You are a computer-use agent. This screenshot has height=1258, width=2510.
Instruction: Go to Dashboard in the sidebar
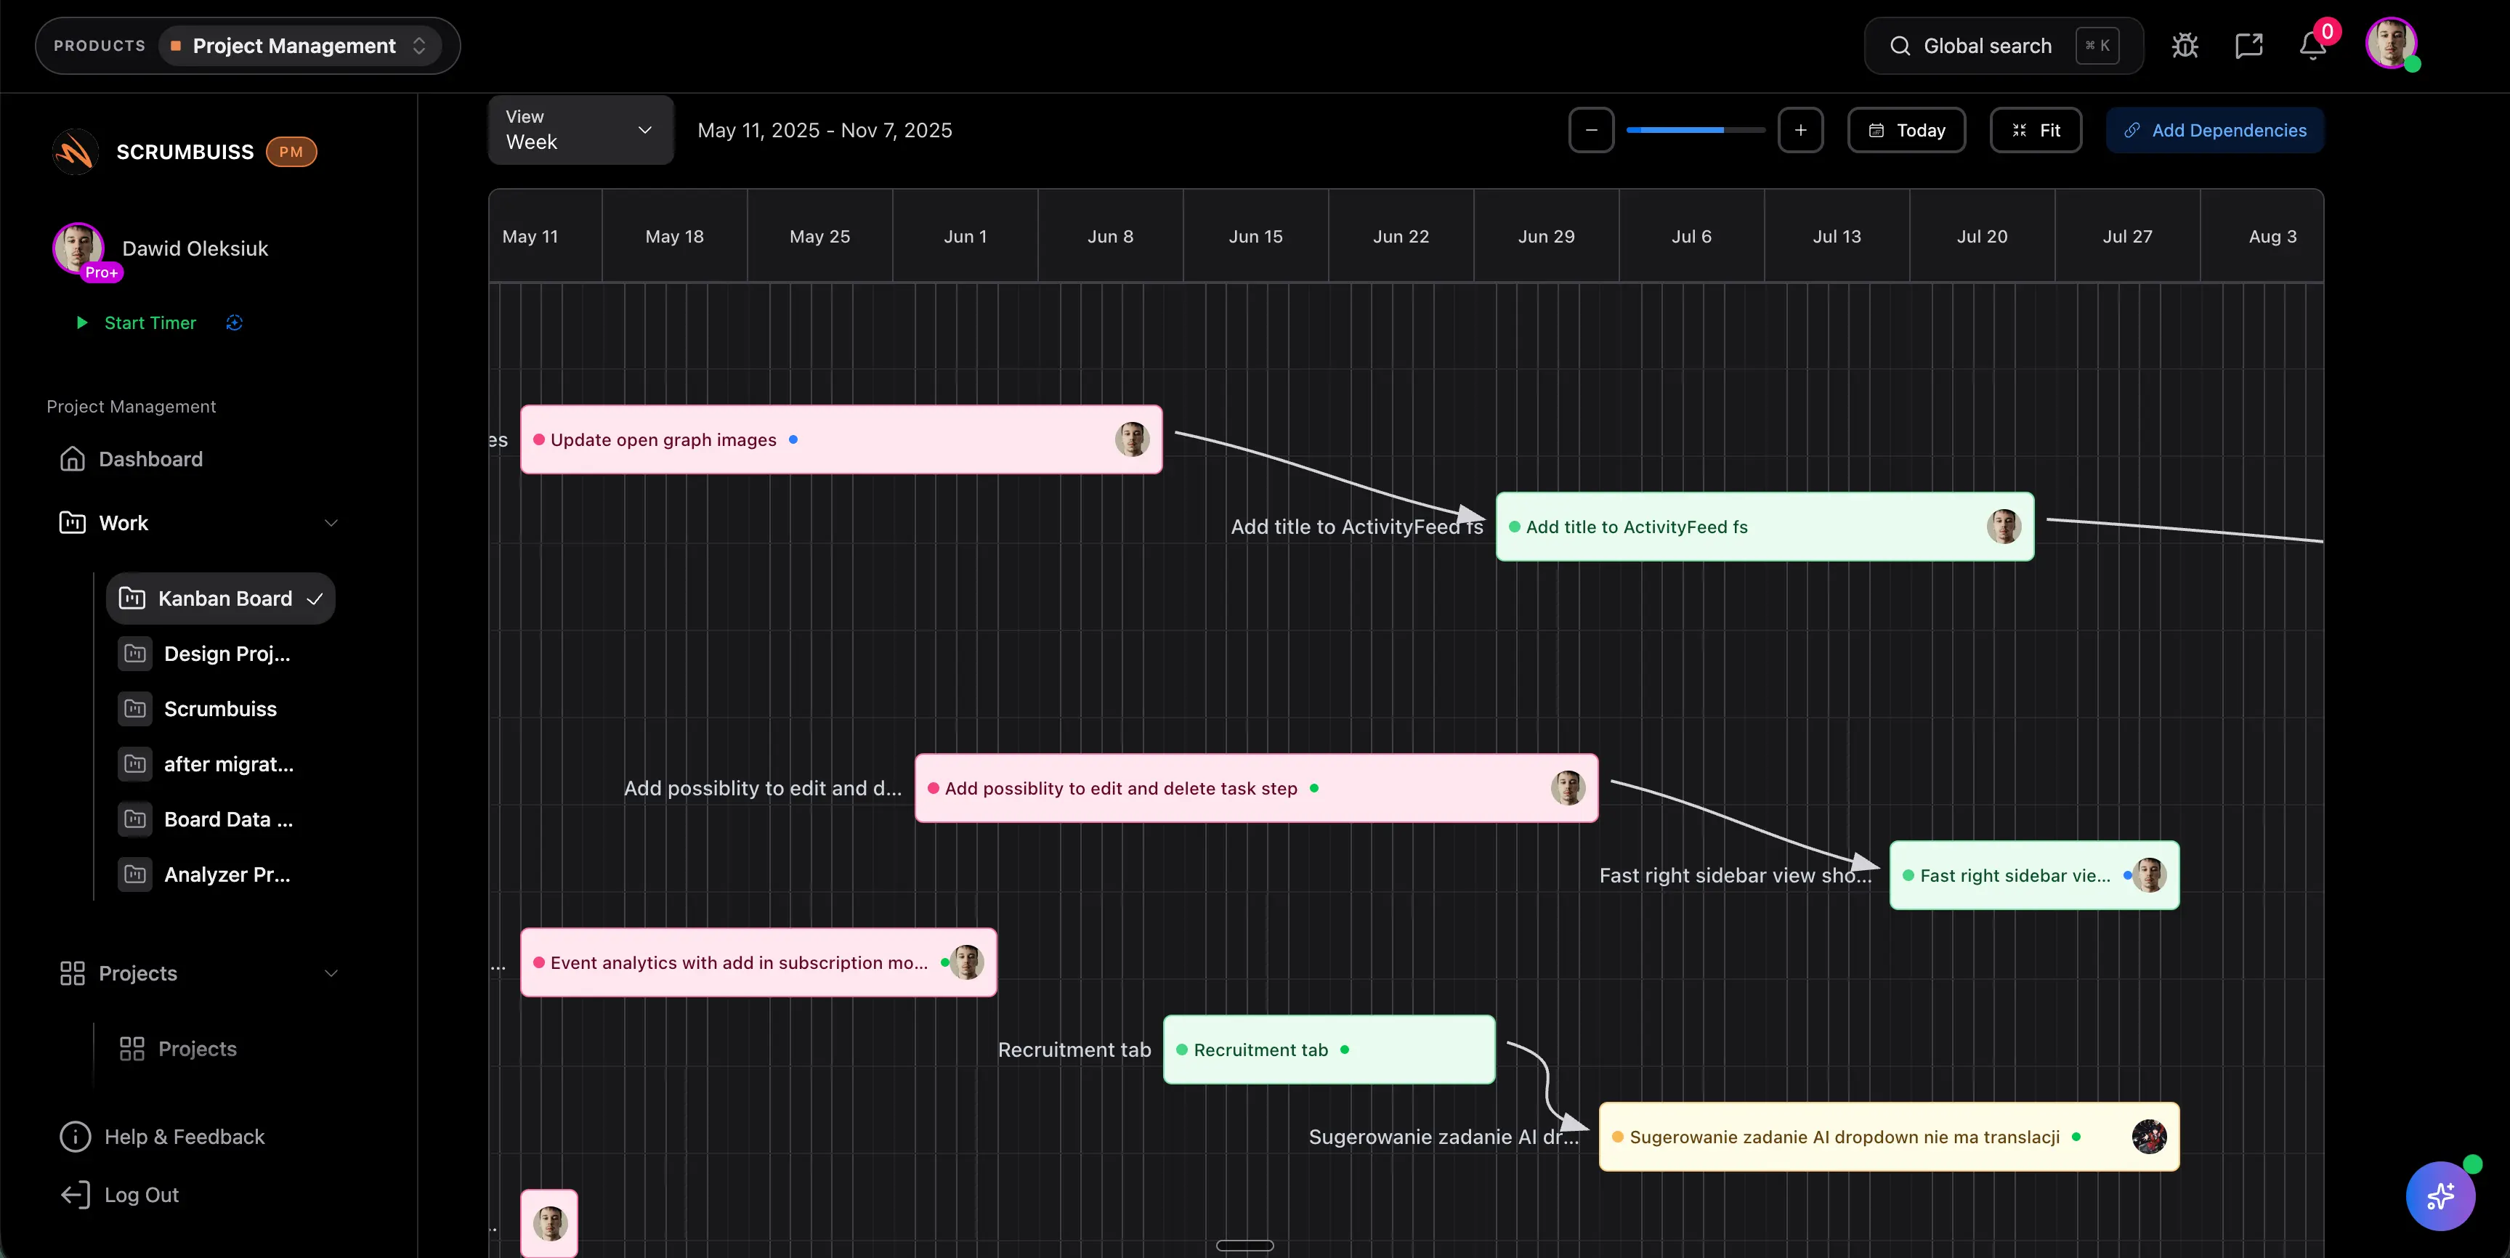(x=150, y=458)
